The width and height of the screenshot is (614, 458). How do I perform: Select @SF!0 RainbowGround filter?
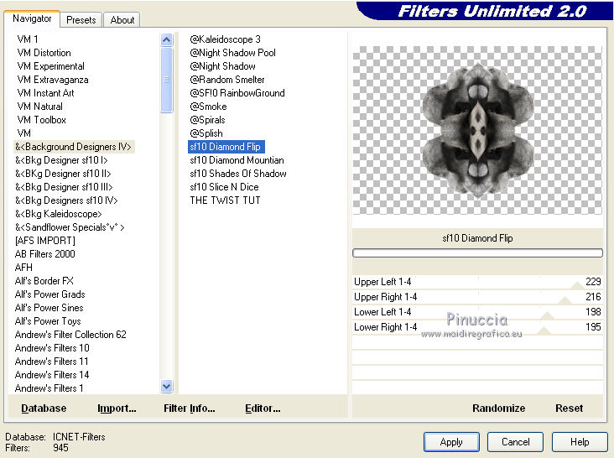(237, 93)
